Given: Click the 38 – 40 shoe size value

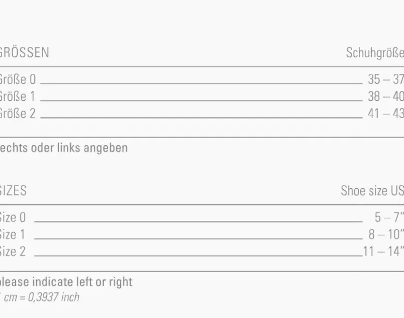Looking at the screenshot, I should point(386,97).
